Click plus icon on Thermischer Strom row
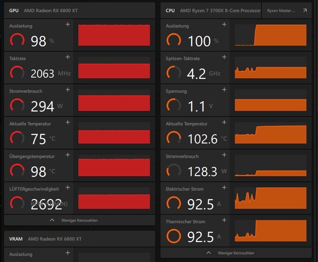The width and height of the screenshot is (318, 262). 224,220
